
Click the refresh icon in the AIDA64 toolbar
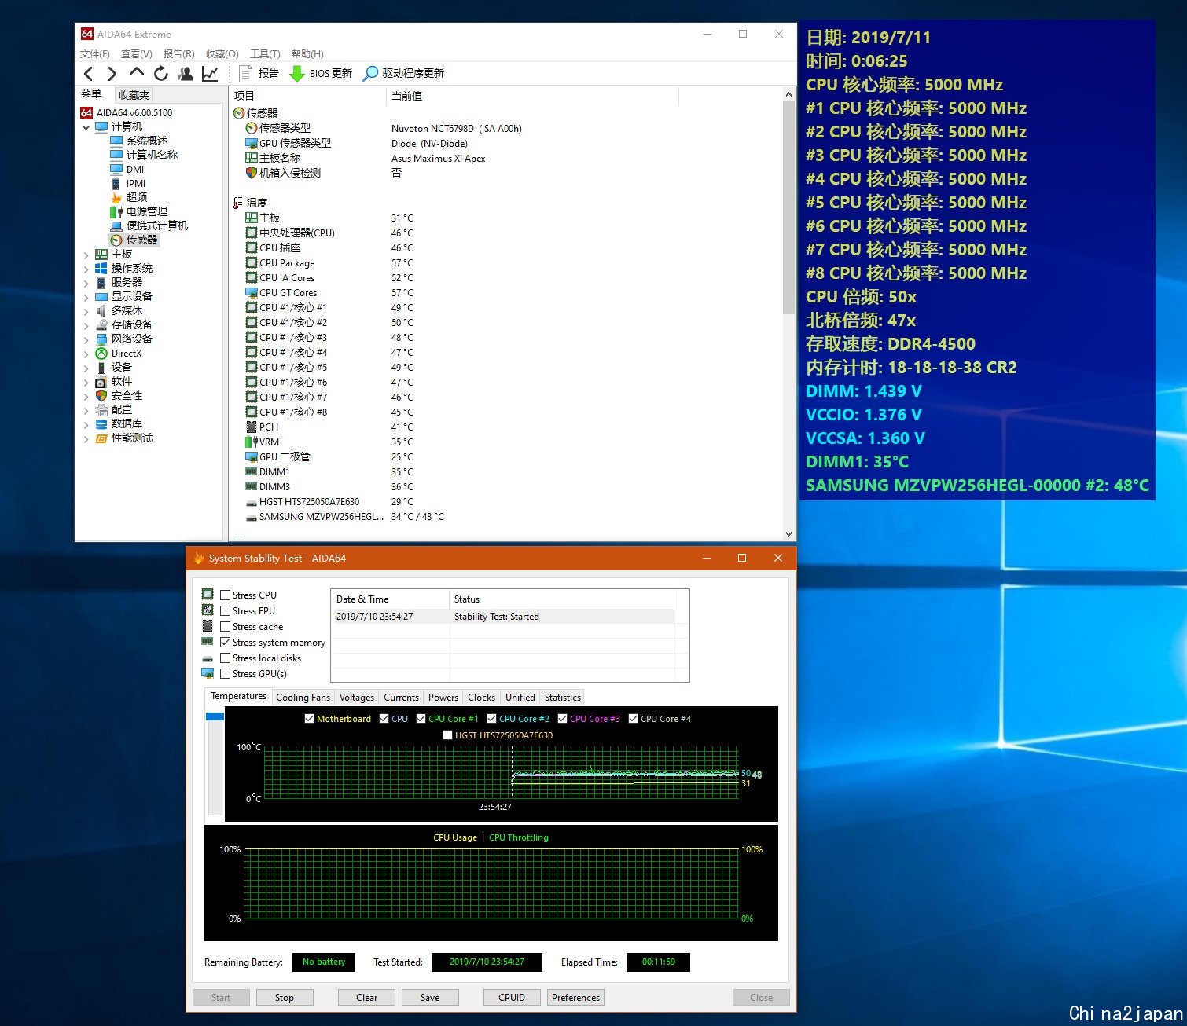coord(161,74)
